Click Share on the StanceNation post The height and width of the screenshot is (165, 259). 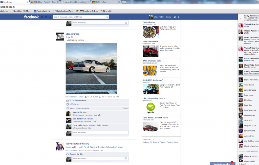pos(81,97)
